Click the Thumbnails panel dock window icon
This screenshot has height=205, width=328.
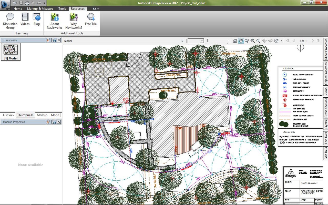point(53,40)
